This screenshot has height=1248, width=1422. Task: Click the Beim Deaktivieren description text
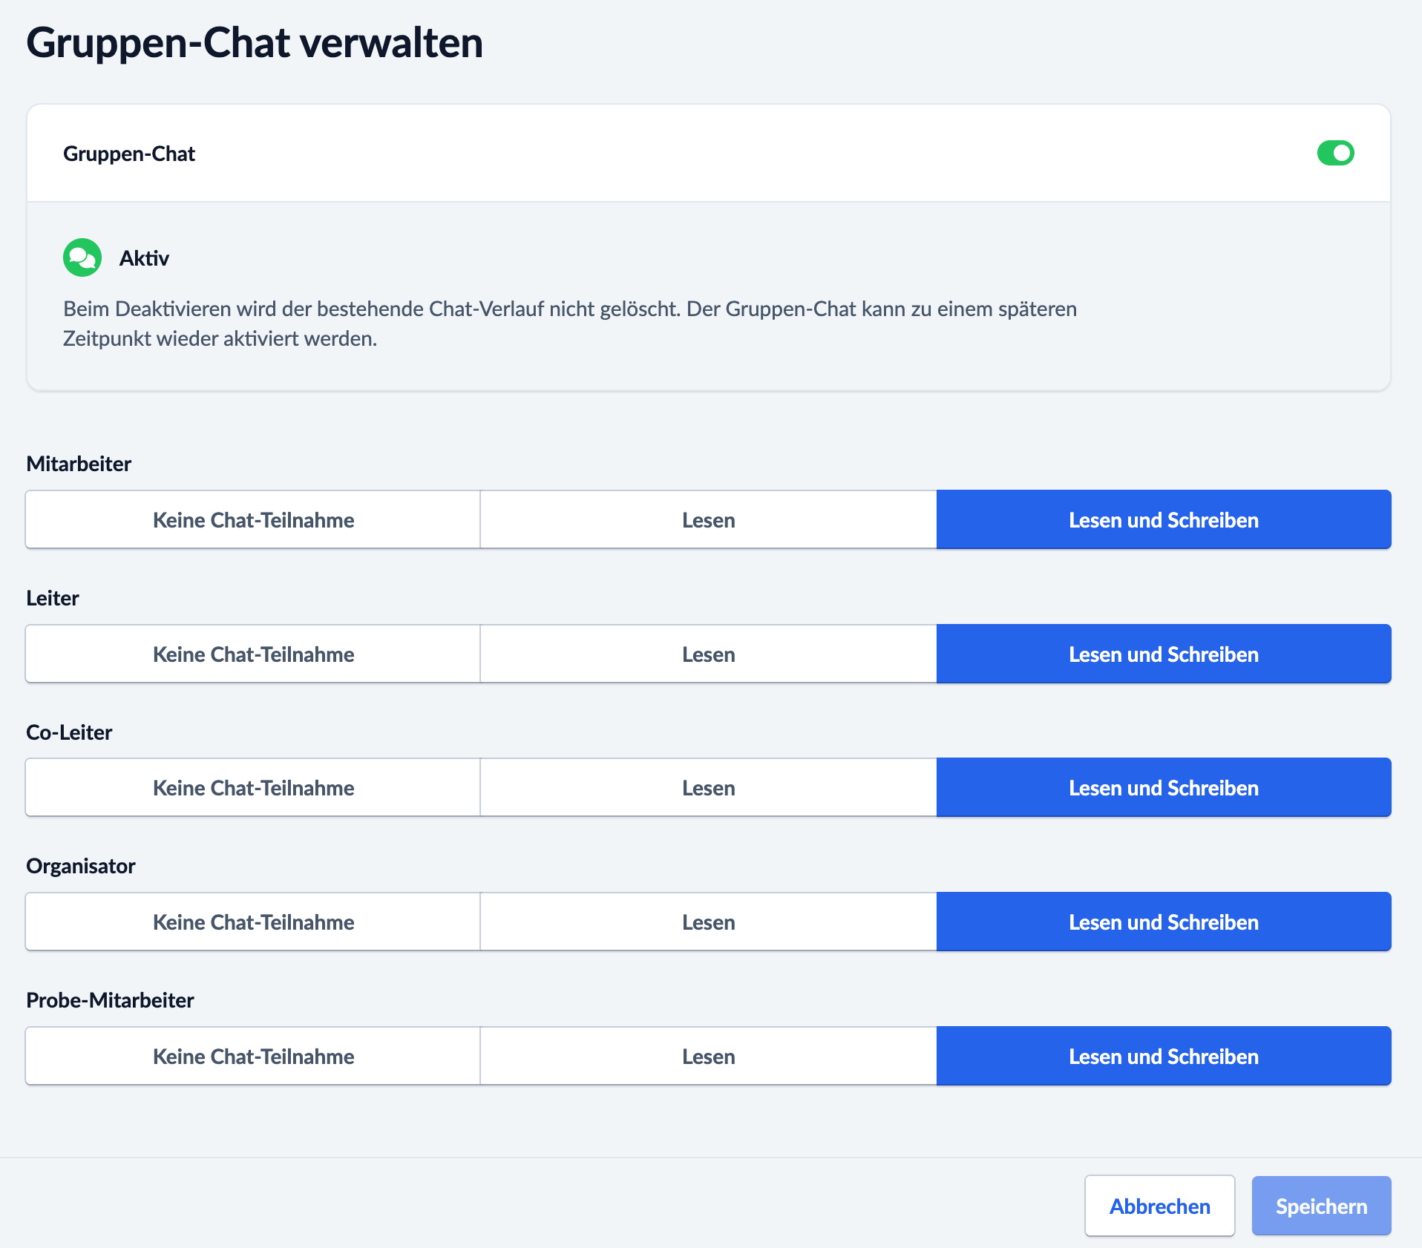[x=570, y=324]
